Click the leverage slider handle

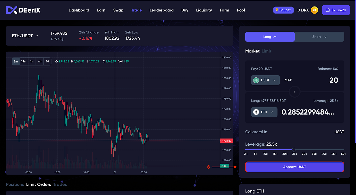point(294,150)
